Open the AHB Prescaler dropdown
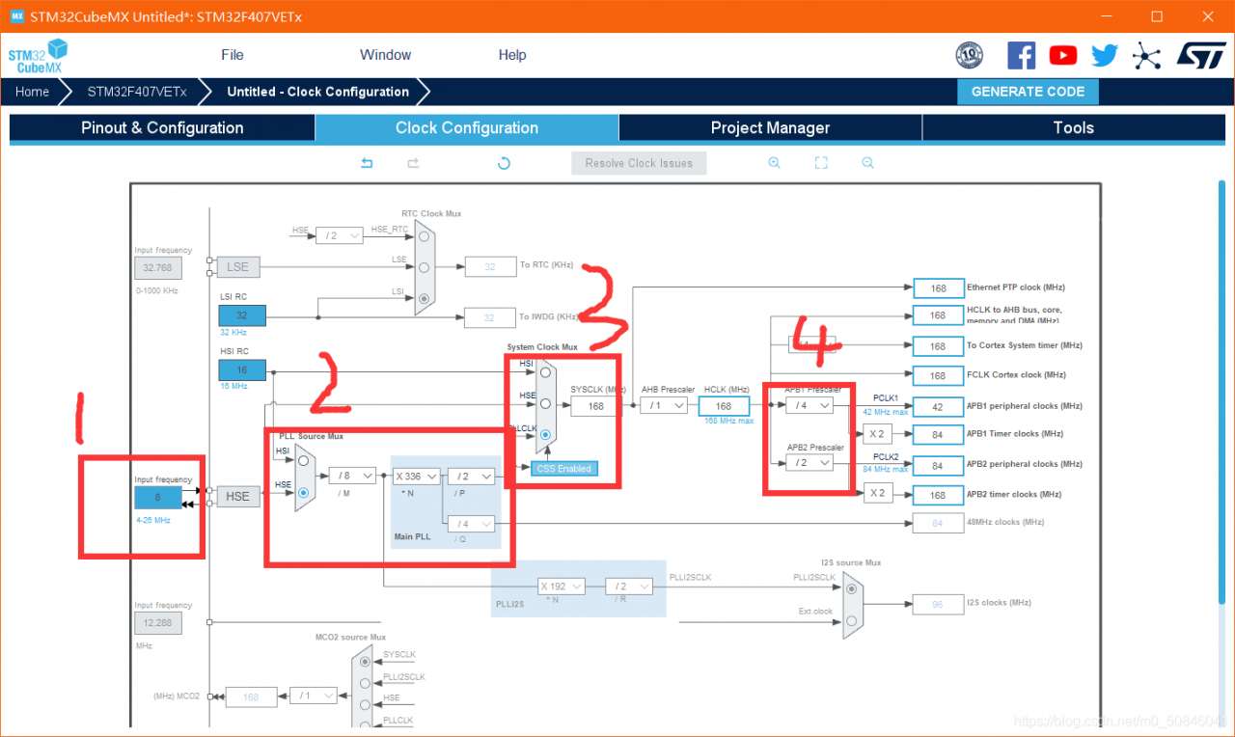 click(665, 406)
